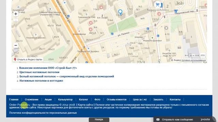Click the envelope icon in chat widget
The image size is (218, 122).
pyautogui.click(x=158, y=120)
